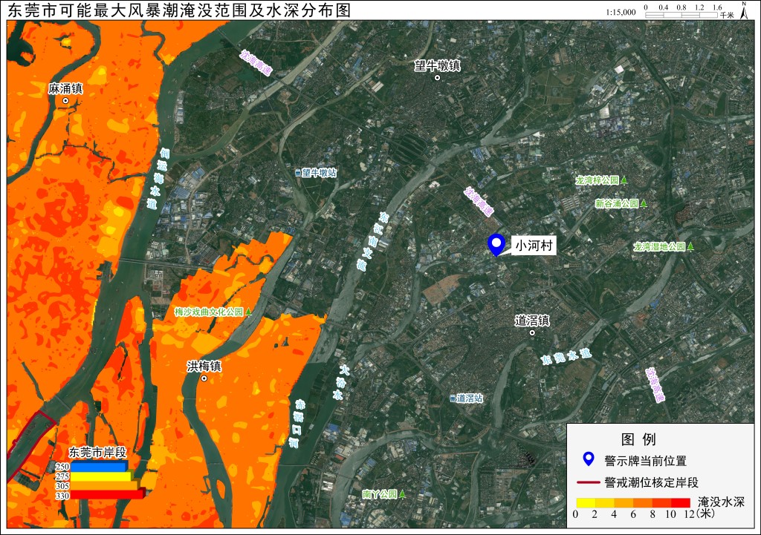This screenshot has width=761, height=535.
Task: Select the 龙湾湿地公园 tree icon
Action: [x=690, y=246]
